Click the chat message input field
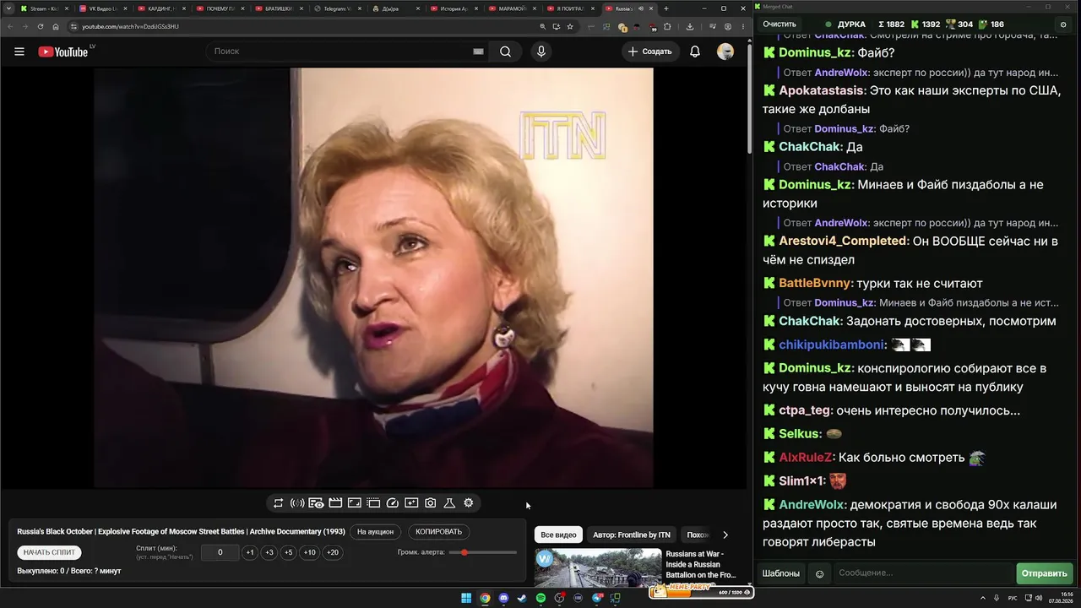Image resolution: width=1081 pixels, height=608 pixels. (923, 573)
